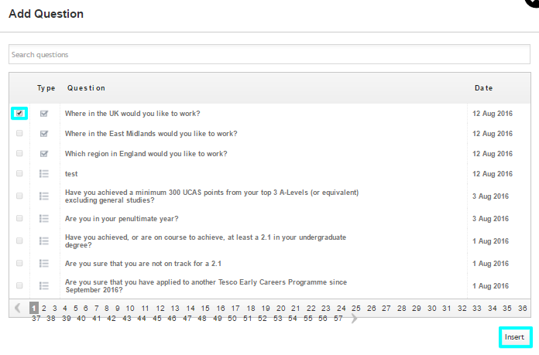The image size is (539, 355).
Task: Select the checkbox for the 'test' question
Action: [x=19, y=174]
